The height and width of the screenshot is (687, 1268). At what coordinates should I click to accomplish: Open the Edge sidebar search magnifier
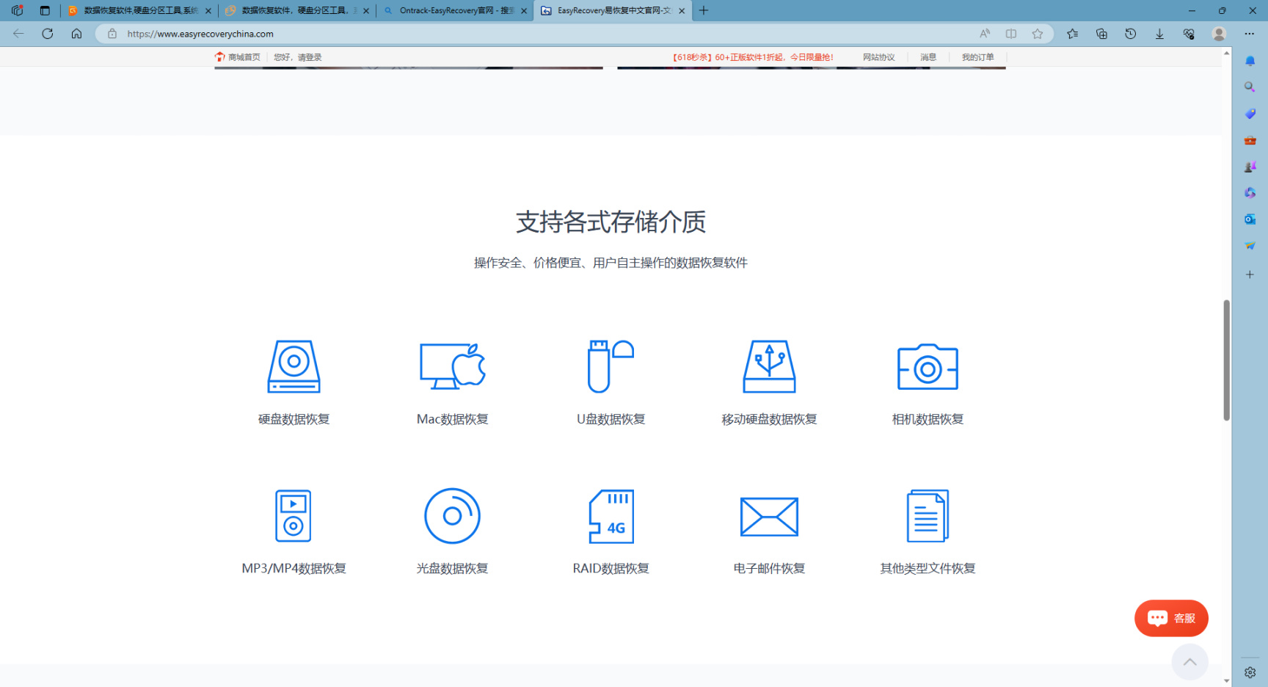1250,87
